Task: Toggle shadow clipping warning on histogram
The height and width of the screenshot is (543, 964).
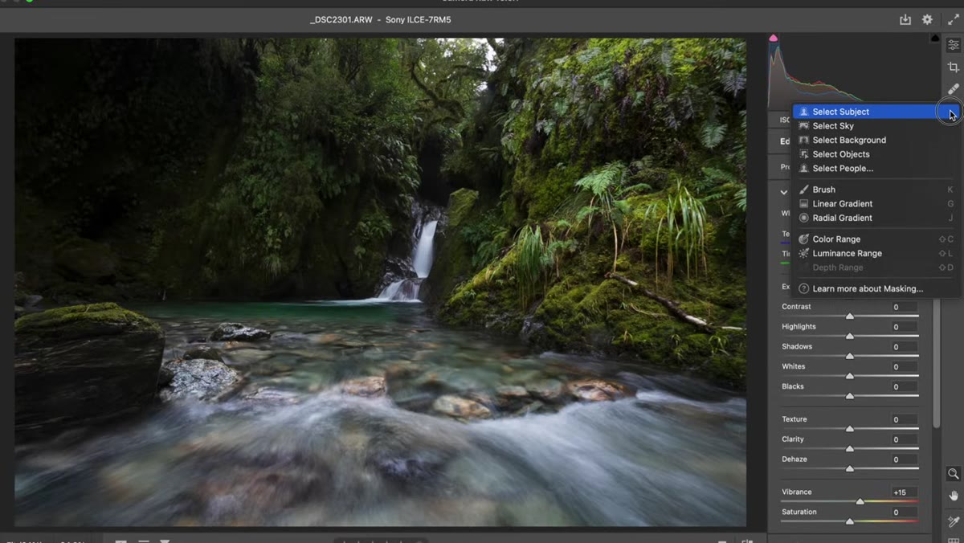Action: click(774, 38)
